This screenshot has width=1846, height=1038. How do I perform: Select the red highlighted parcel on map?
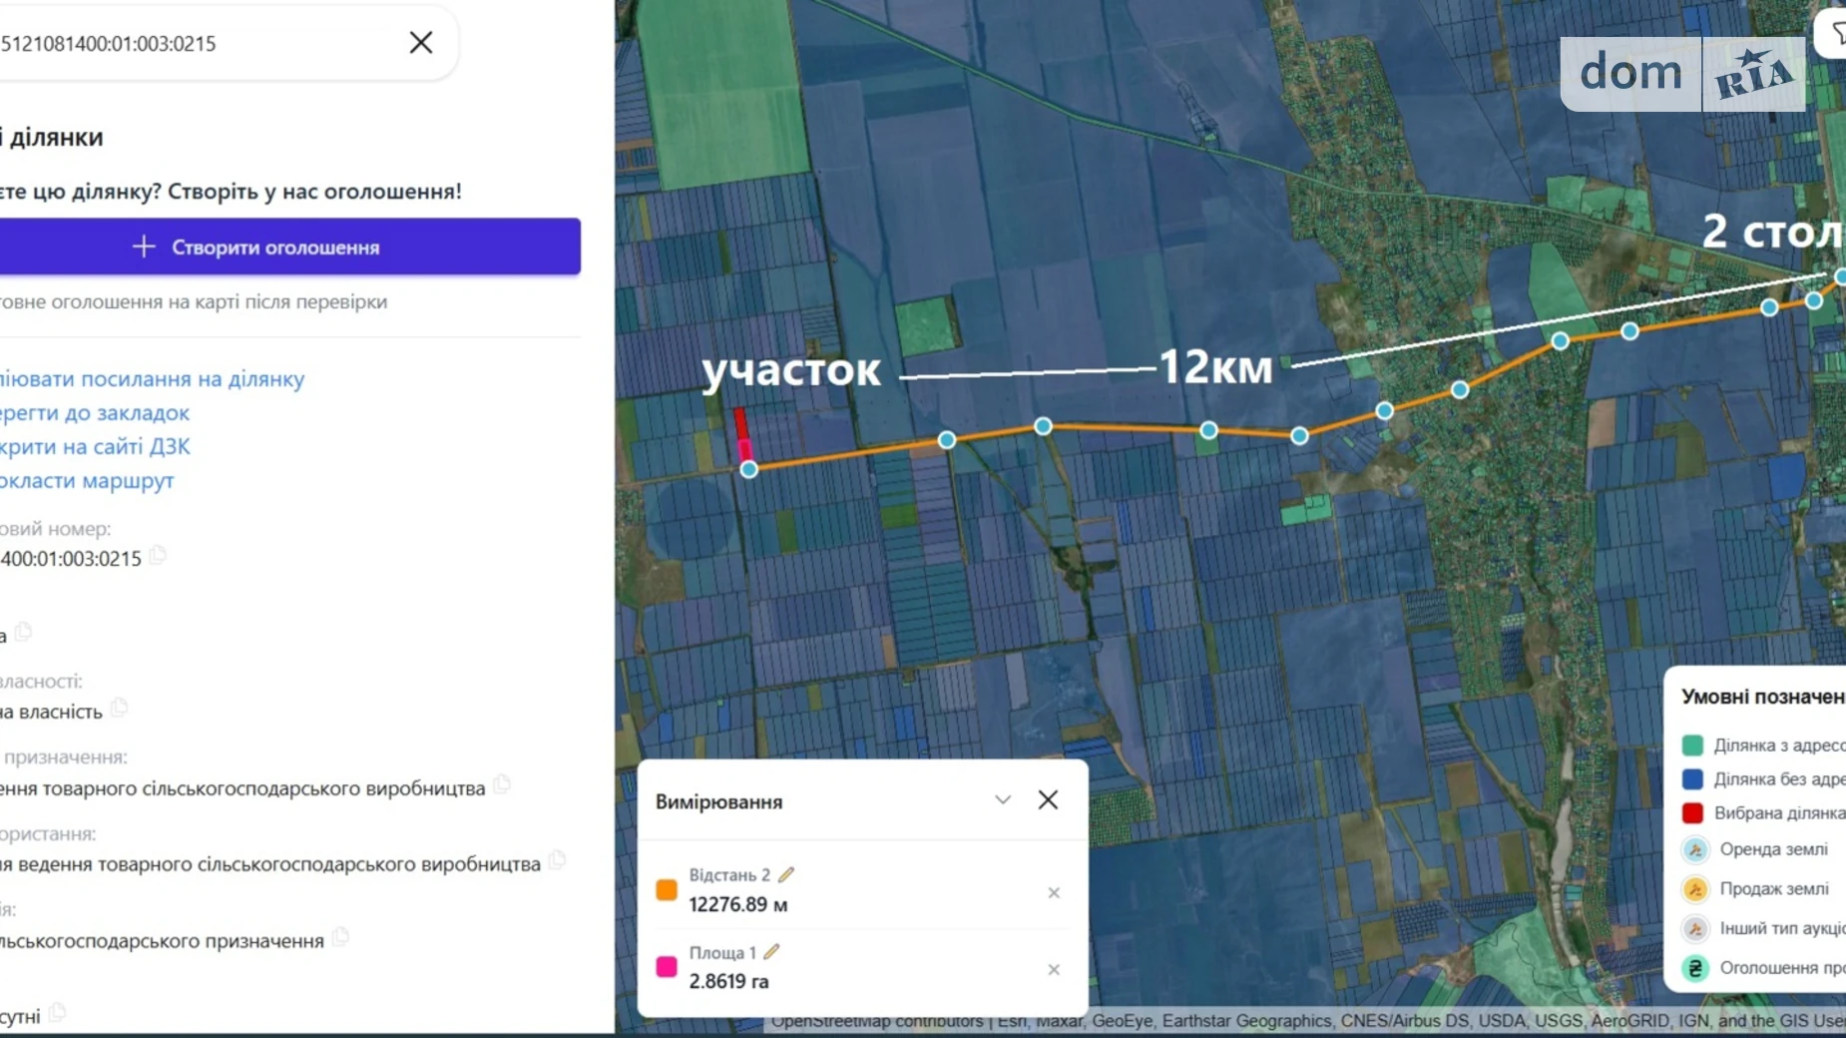tap(740, 424)
